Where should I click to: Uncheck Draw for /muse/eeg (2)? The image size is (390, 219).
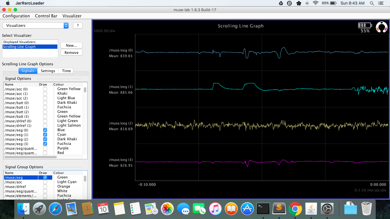click(45, 139)
